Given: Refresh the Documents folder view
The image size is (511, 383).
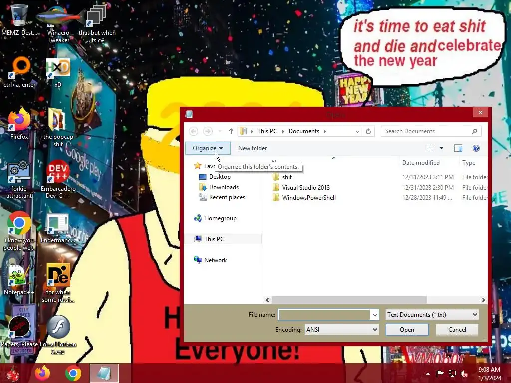Looking at the screenshot, I should tap(368, 131).
